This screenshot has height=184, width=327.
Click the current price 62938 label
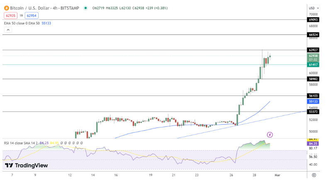[x=313, y=56]
